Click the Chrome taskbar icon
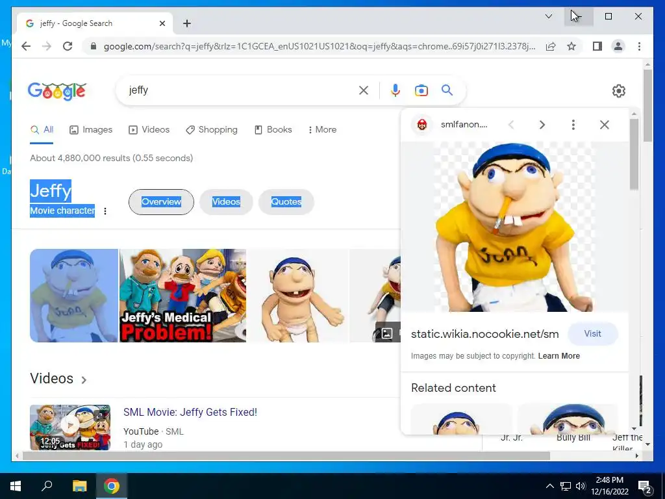The height and width of the screenshot is (499, 665). 112,486
